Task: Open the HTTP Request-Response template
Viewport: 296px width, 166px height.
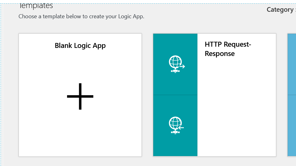Action: click(x=214, y=95)
